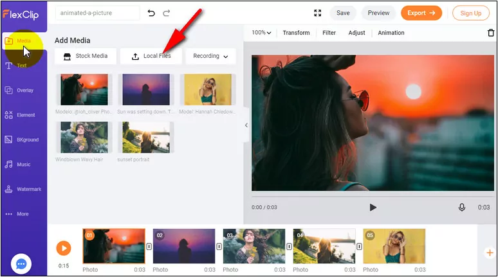Click the Export button

tap(421, 13)
